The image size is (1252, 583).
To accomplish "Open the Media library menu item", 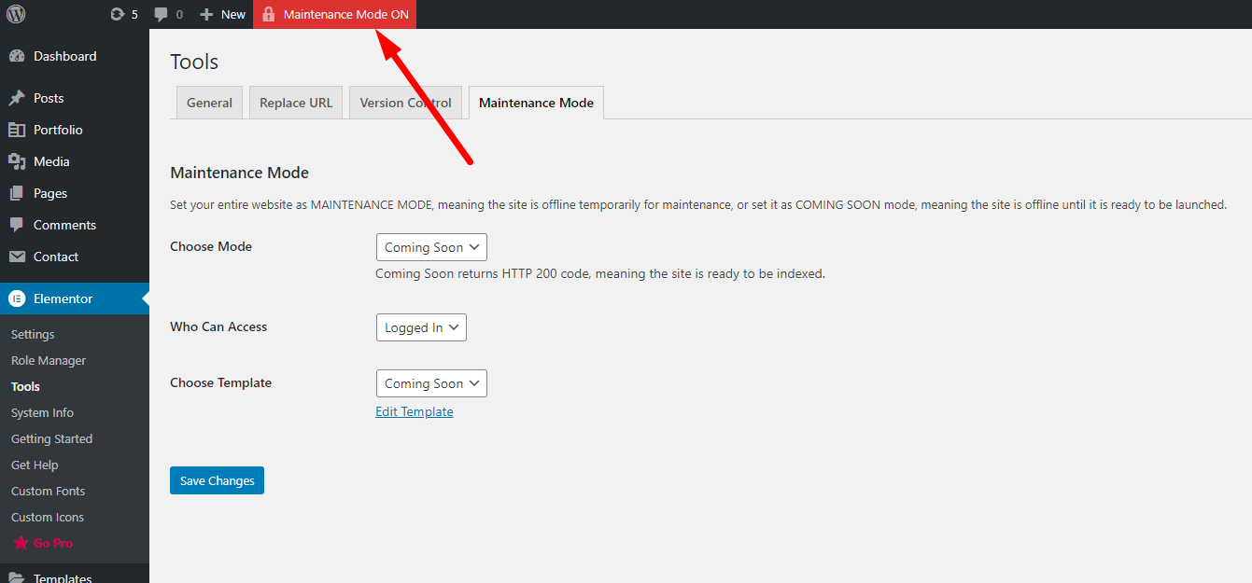I will point(51,161).
